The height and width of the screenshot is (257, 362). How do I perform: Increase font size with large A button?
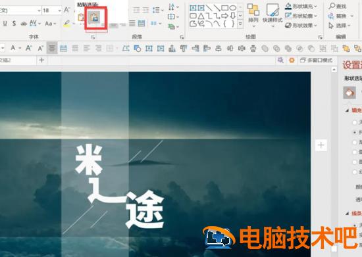click(x=66, y=10)
